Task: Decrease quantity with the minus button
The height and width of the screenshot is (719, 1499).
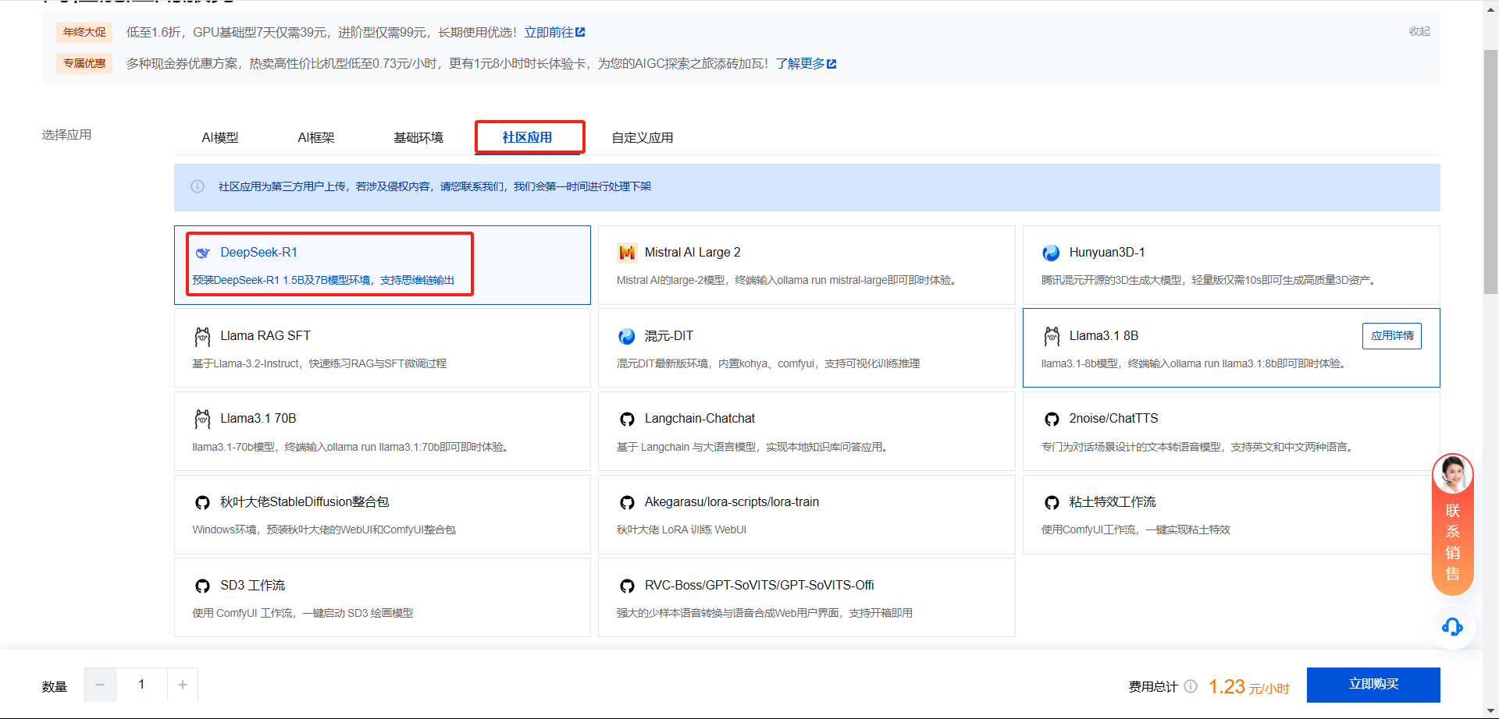Action: tap(100, 685)
